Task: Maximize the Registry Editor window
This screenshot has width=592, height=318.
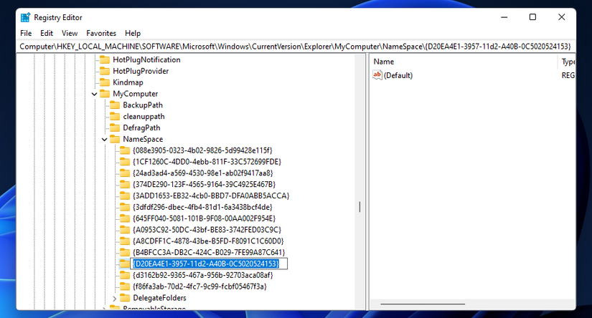Action: point(532,17)
